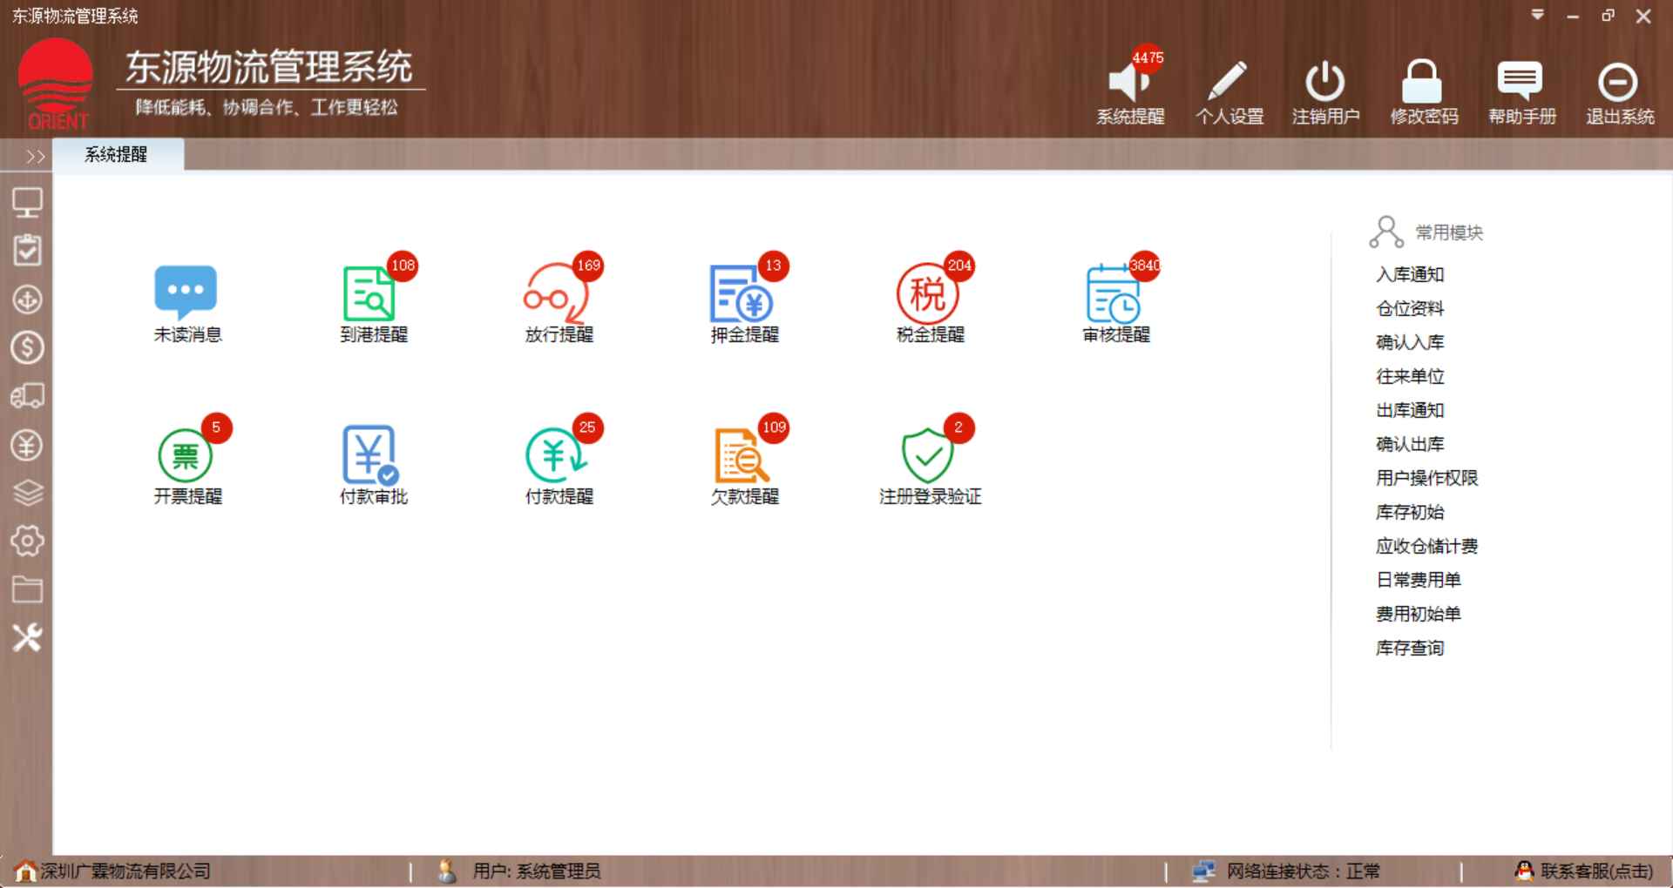Open 用户操作权限 in common modules
The height and width of the screenshot is (888, 1673).
[x=1426, y=478]
